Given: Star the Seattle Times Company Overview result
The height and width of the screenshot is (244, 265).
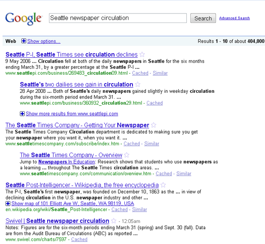Looking at the screenshot, I should 127,155.
